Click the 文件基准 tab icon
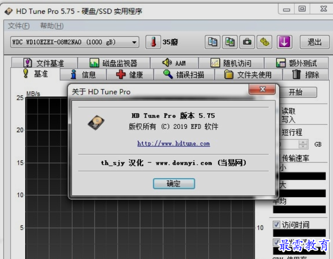Screen dimensions: 333x259 [x=27, y=63]
